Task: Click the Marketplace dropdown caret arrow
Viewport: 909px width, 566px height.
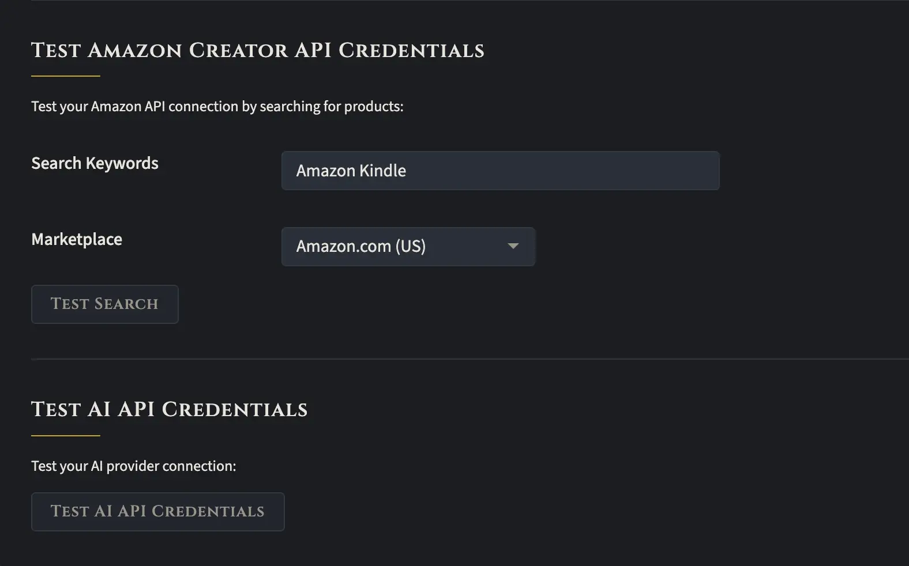Action: point(513,246)
